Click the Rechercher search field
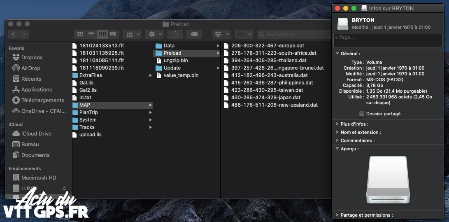Image resolution: width=449 pixels, height=222 pixels. [x=294, y=34]
